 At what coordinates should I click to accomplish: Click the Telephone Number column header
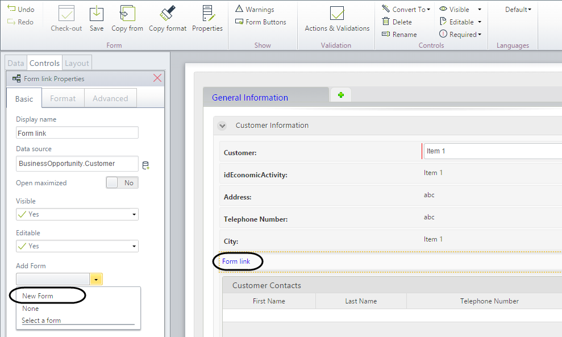tap(489, 301)
